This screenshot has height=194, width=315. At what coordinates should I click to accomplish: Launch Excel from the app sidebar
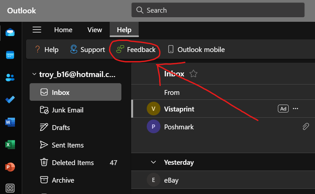click(10, 145)
